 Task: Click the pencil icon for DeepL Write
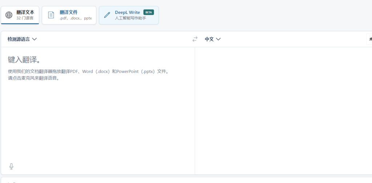[x=107, y=15]
